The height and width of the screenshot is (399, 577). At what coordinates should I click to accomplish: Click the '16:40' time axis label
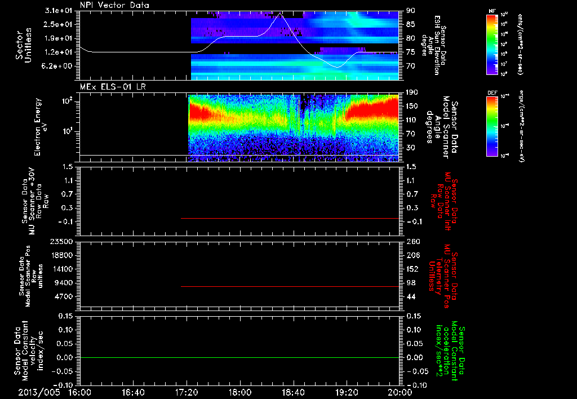click(133, 392)
